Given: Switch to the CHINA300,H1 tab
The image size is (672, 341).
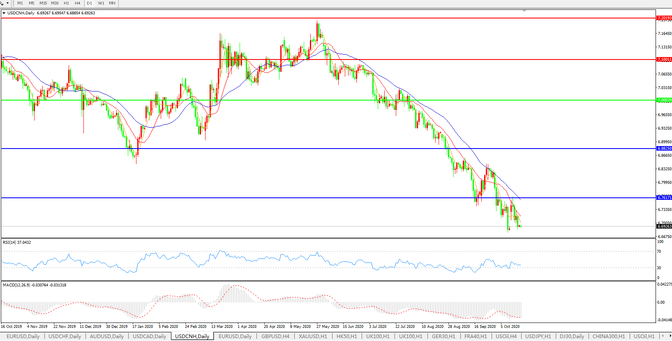Looking at the screenshot, I should 608,336.
